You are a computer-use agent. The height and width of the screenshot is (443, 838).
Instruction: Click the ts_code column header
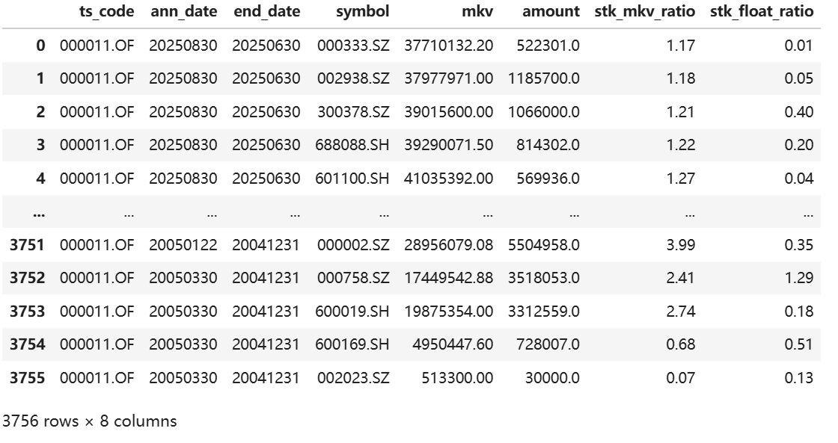pos(107,12)
